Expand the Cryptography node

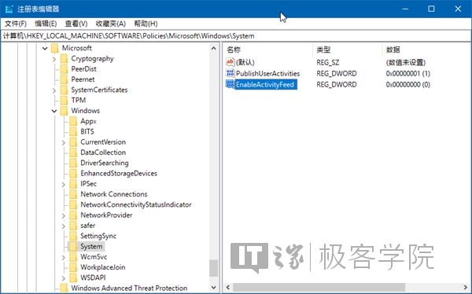point(54,59)
